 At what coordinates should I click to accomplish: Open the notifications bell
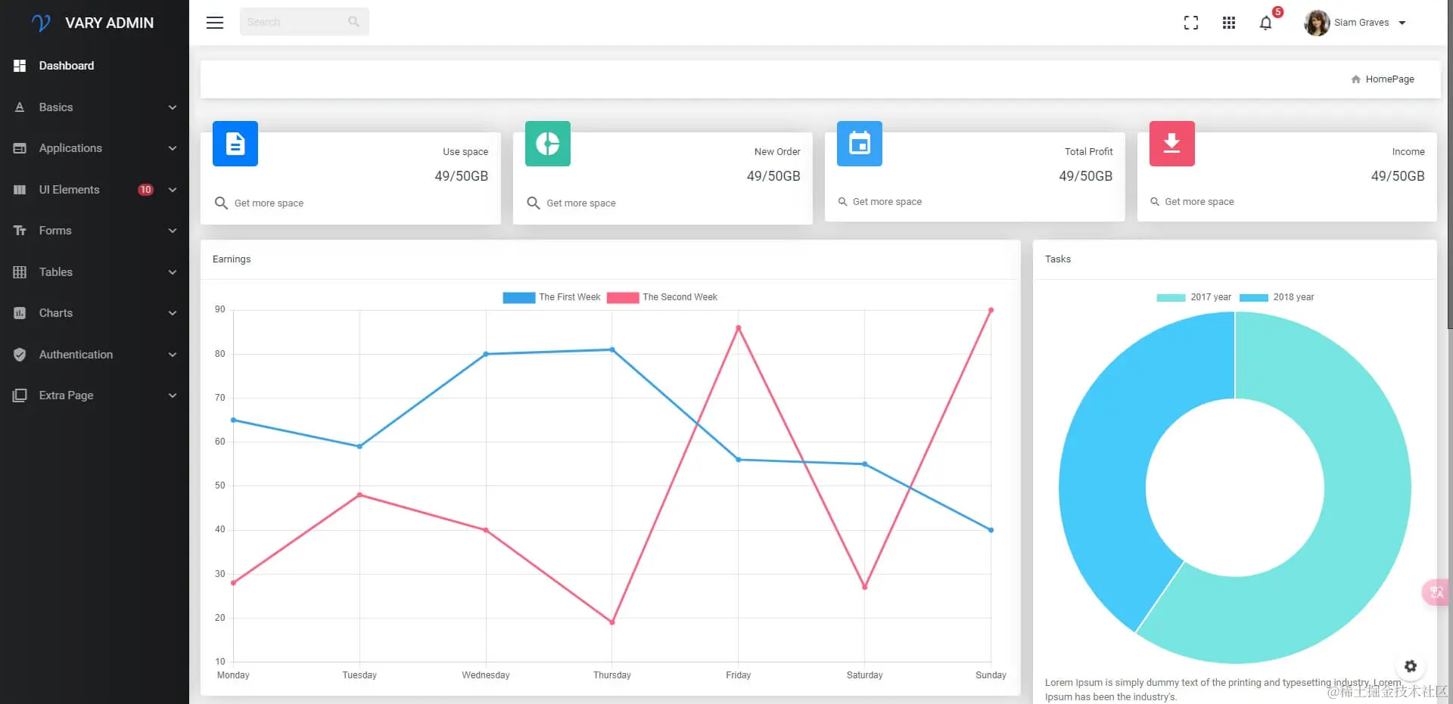tap(1265, 23)
